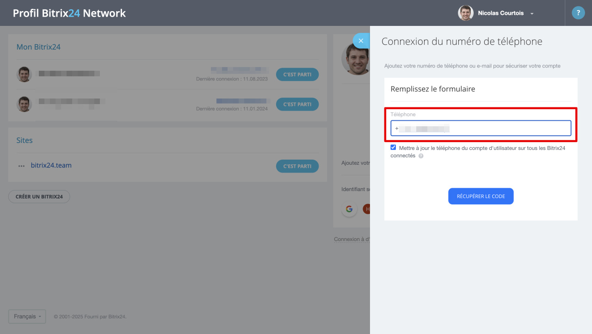Click the 'Connexion du numéro de téléphone' title

point(462,42)
